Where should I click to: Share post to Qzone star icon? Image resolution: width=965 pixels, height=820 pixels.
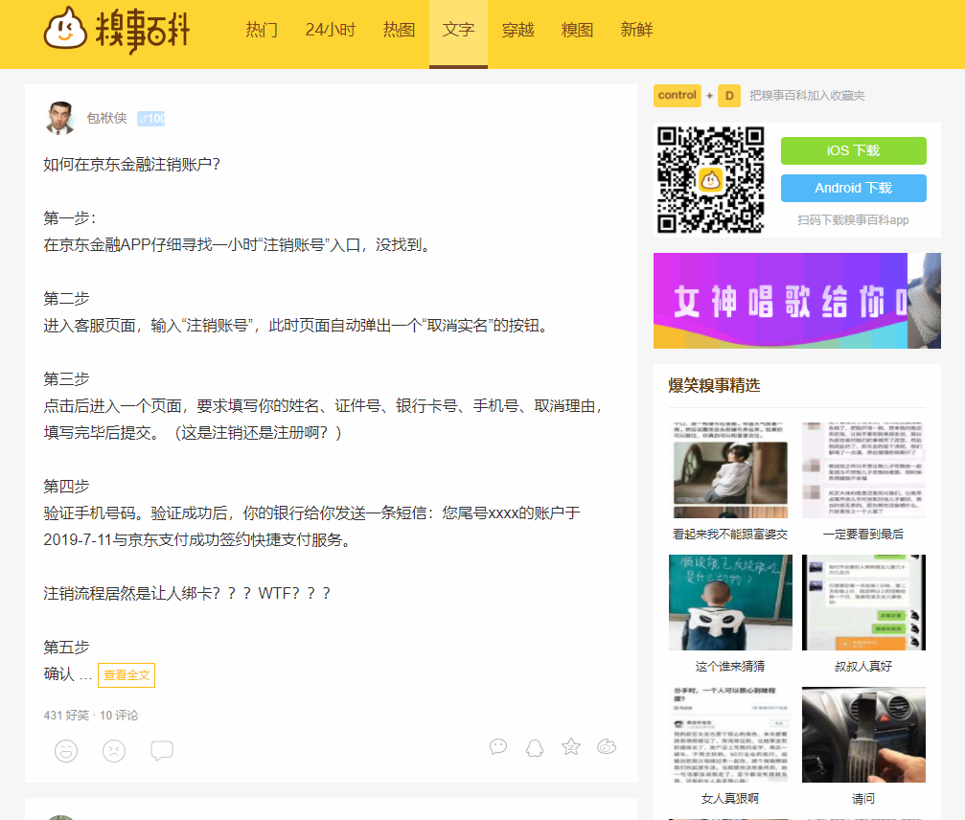coord(570,747)
